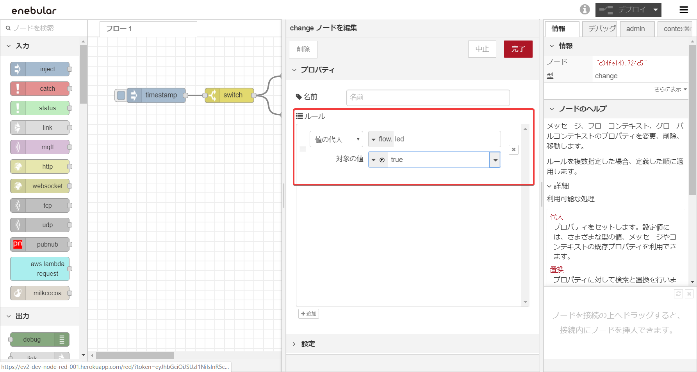
Task: Click the 名前 input field
Action: 428,97
